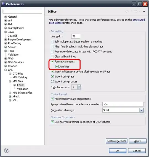Expand the General tree node
The height and width of the screenshot is (157, 149).
pos(6,17)
